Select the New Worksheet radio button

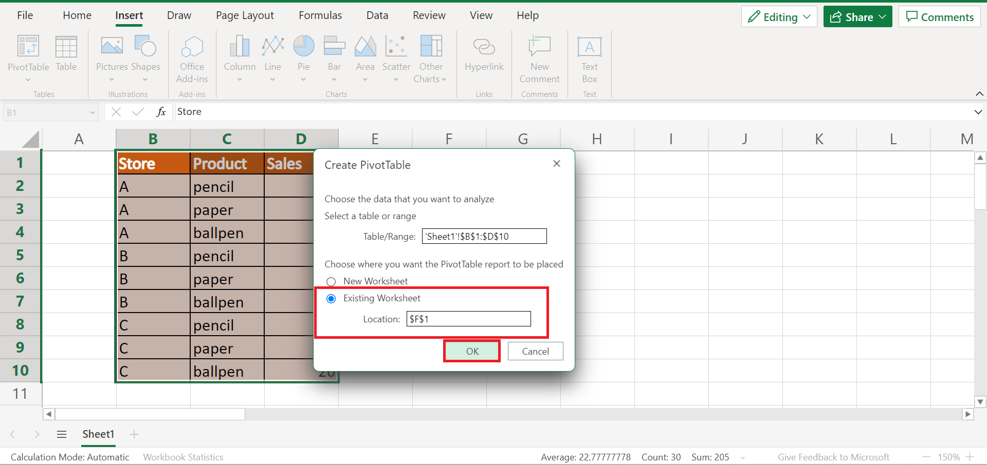pyautogui.click(x=331, y=281)
